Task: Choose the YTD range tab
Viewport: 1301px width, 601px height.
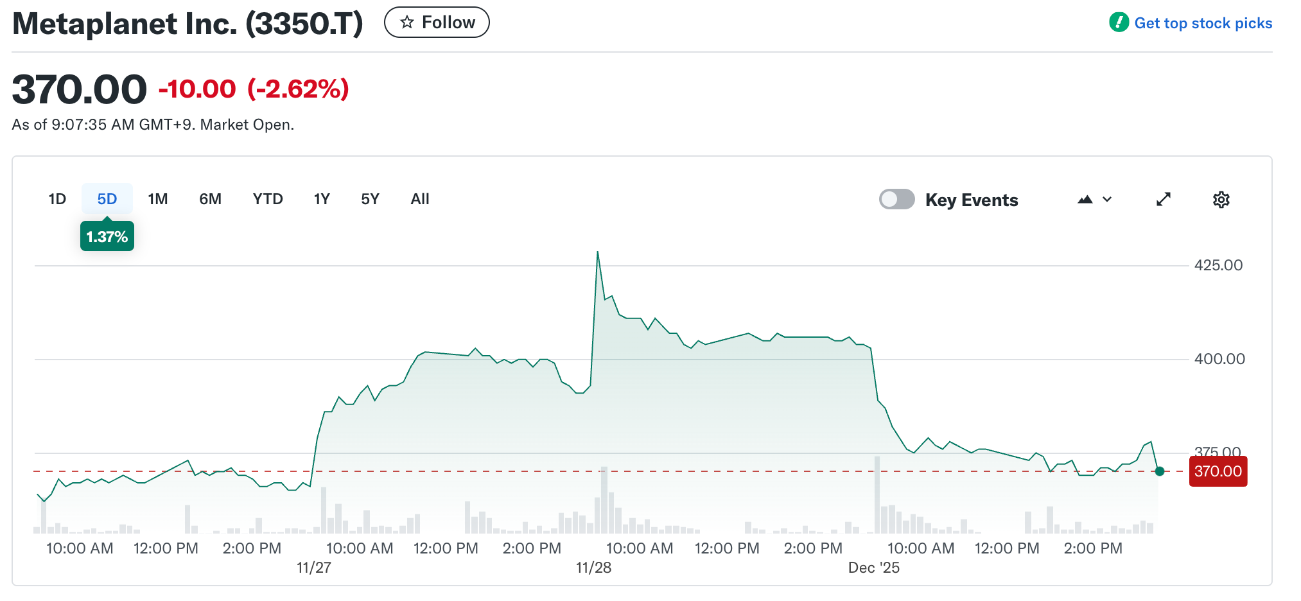Action: [268, 199]
